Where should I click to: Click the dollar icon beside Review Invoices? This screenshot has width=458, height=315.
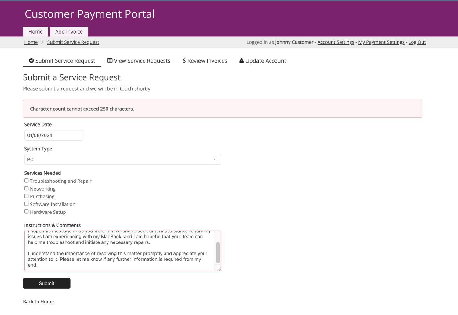click(184, 60)
